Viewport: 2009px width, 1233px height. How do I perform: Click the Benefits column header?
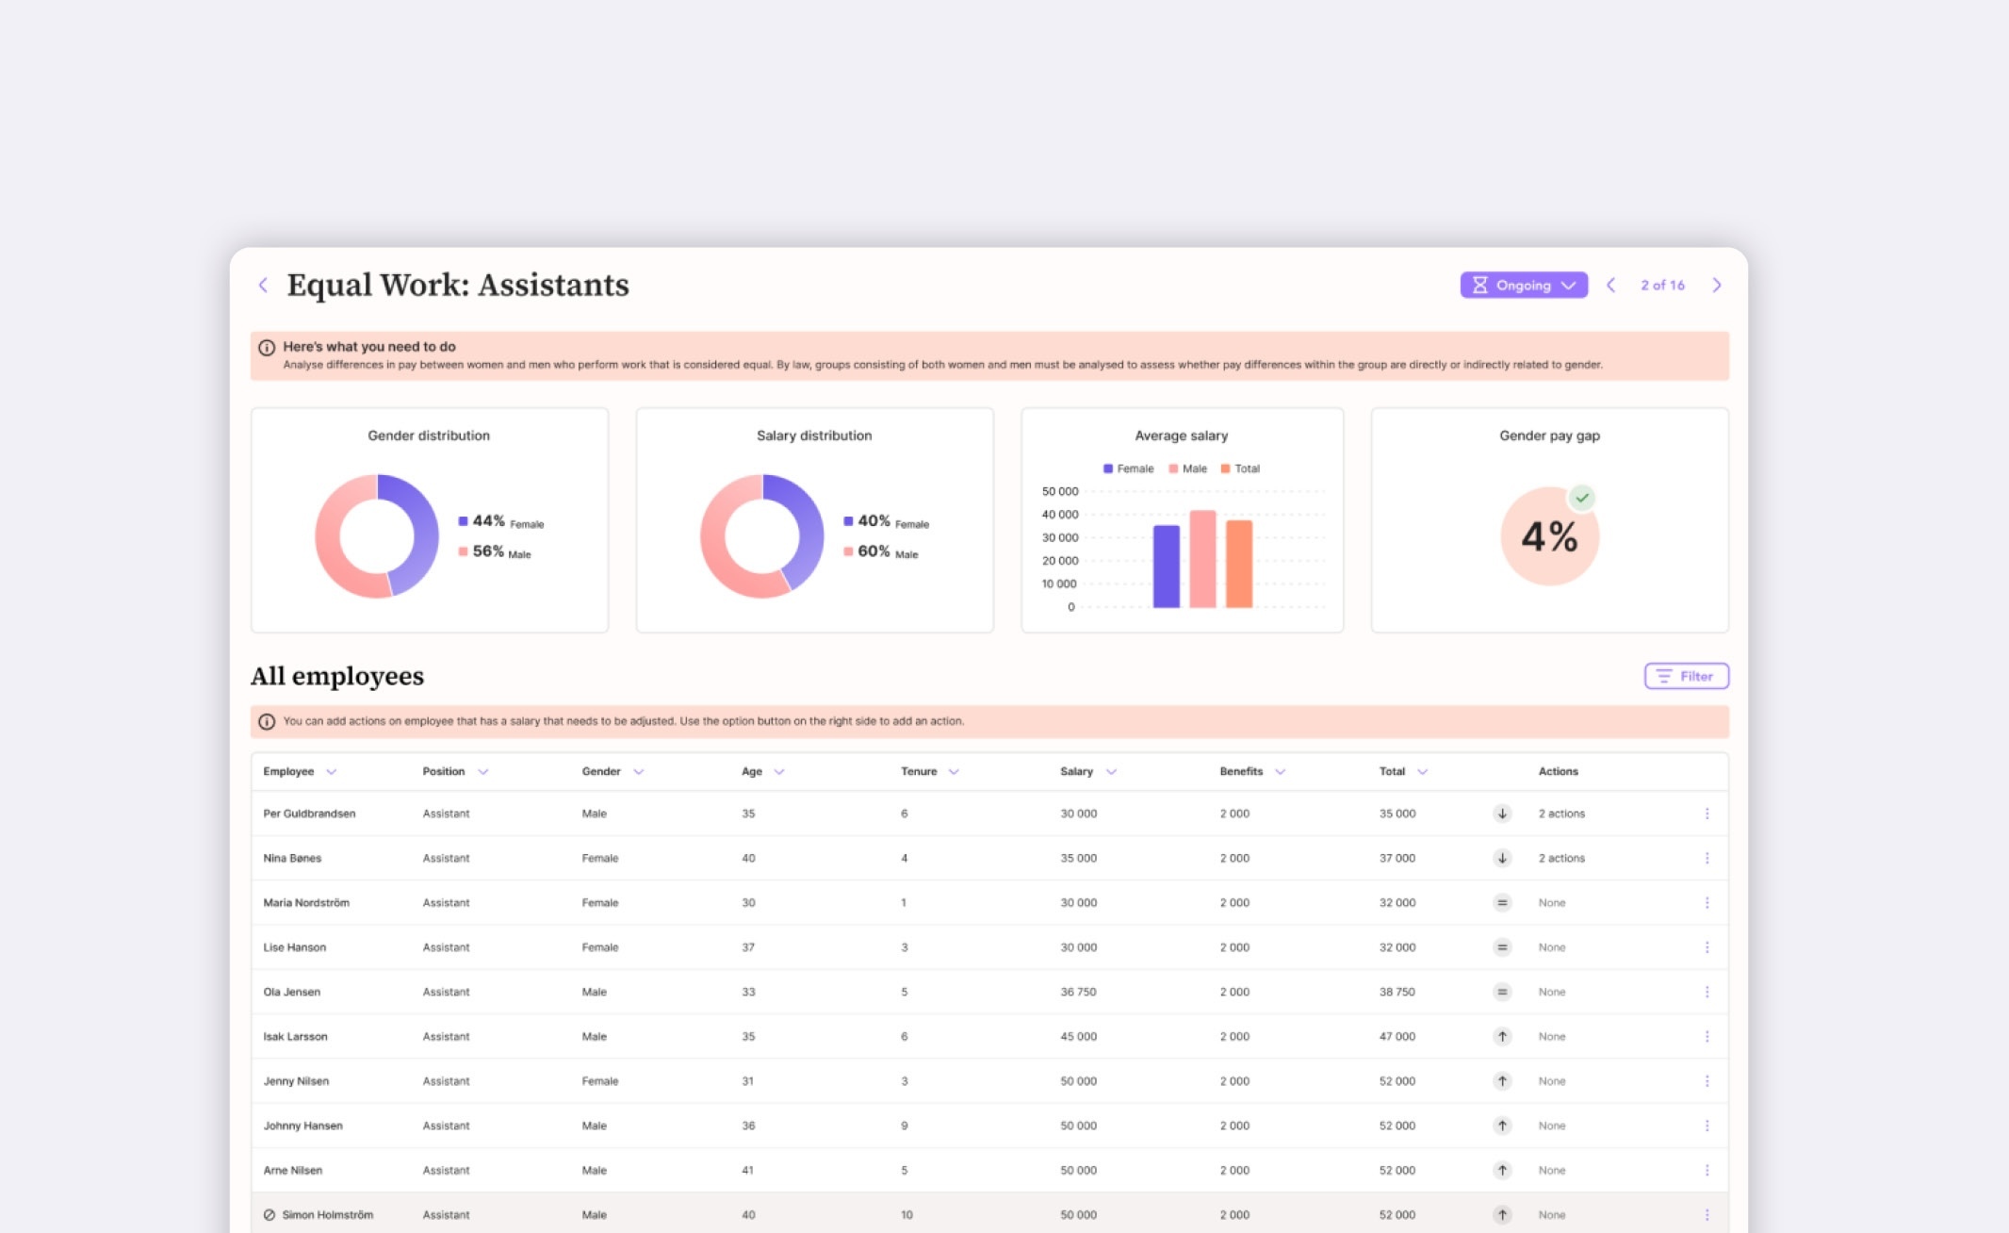[x=1241, y=771]
